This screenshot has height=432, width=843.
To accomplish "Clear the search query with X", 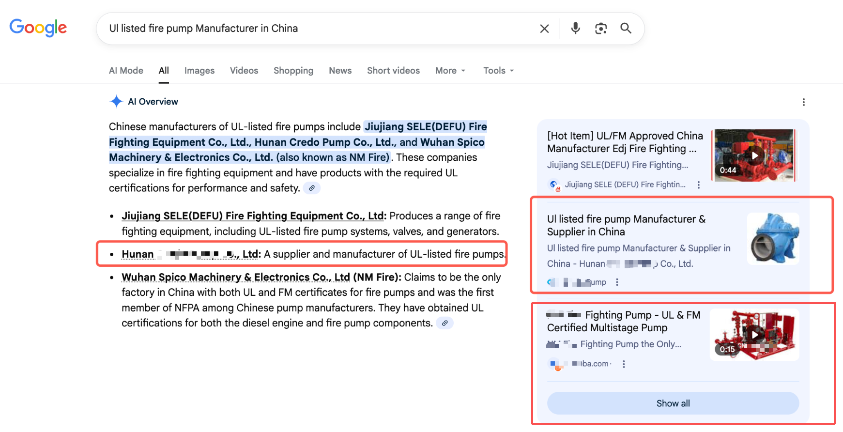I will [544, 29].
